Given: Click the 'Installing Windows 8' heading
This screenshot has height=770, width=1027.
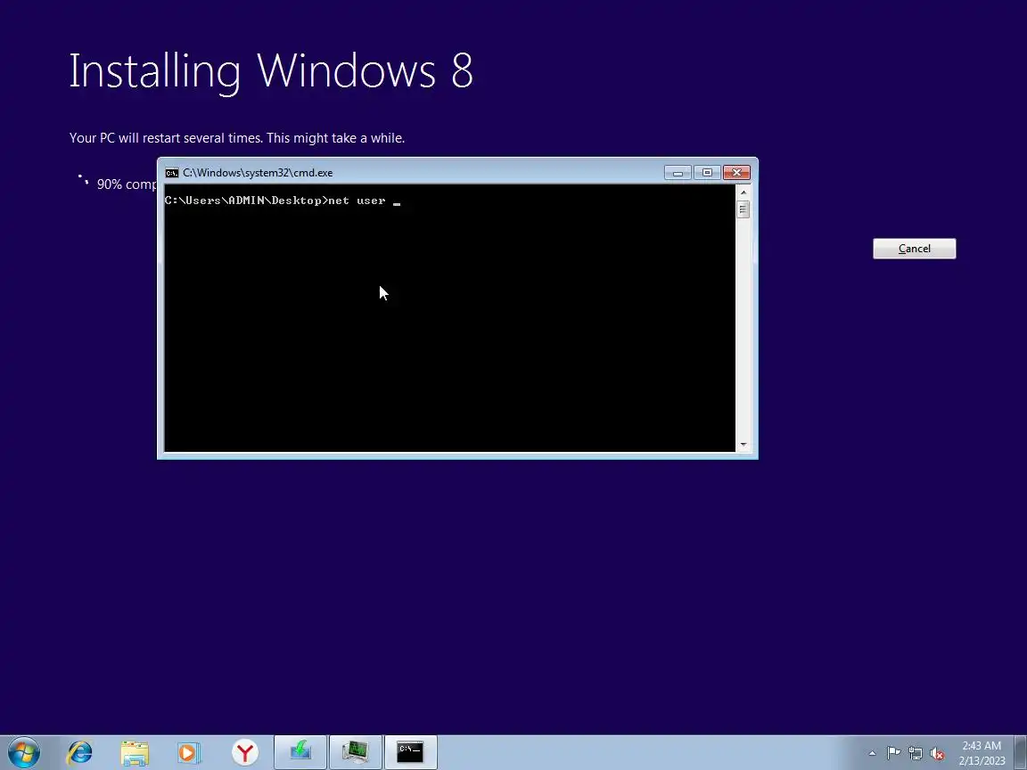Looking at the screenshot, I should point(271,70).
